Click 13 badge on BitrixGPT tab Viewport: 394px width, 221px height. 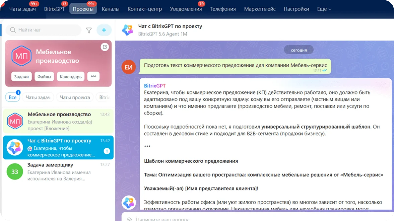tap(65, 4)
